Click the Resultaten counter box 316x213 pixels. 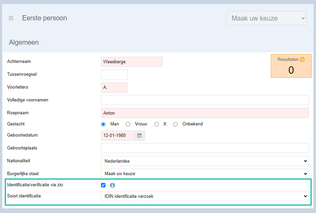coord(291,66)
